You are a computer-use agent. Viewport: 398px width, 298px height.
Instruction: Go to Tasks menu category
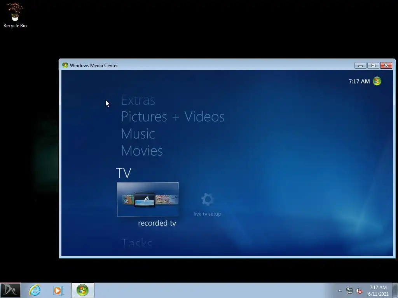136,243
